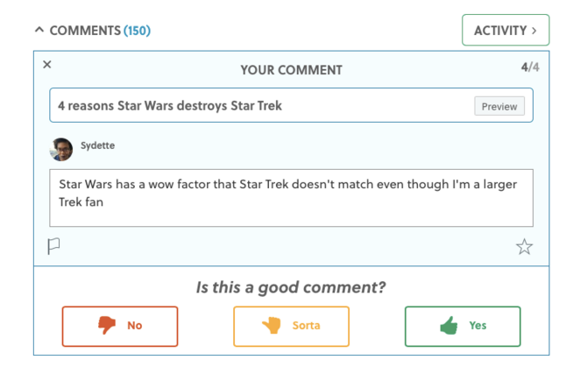Open the Sydette username profile
This screenshot has width=573, height=388.
pos(97,145)
